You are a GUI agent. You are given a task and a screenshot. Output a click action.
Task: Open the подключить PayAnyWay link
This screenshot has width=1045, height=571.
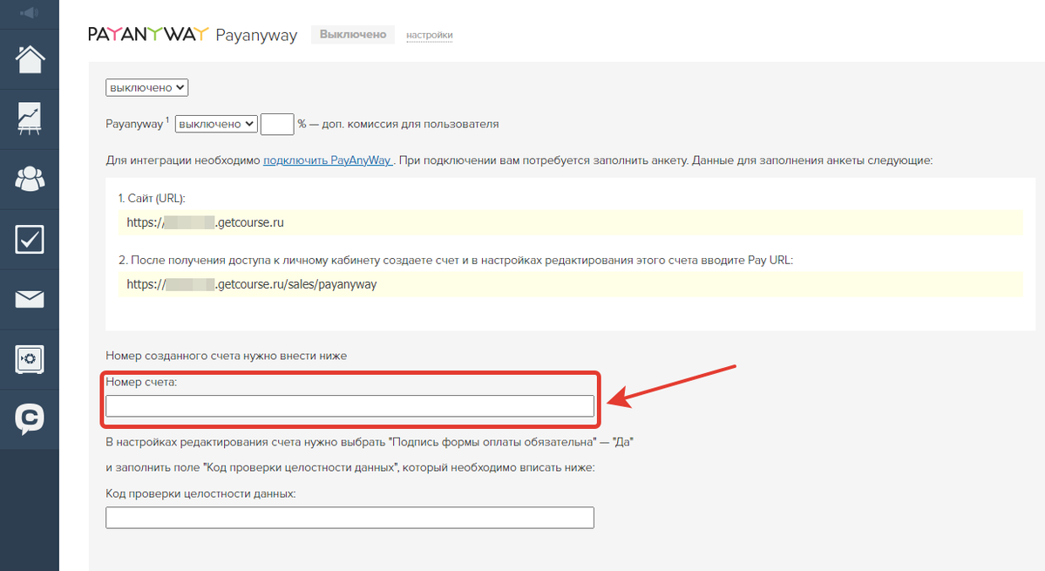coord(328,160)
